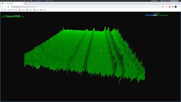The width and height of the screenshot is (181, 102).
Task: Click the Frequency range slider
Action: coord(151,15)
